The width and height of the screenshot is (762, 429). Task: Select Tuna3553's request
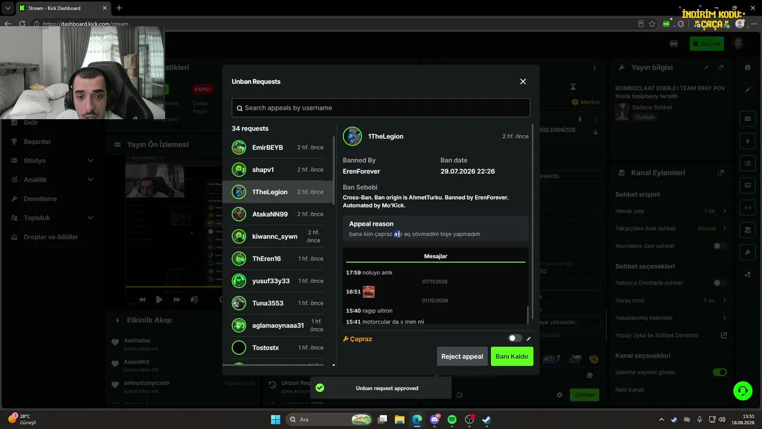(277, 303)
